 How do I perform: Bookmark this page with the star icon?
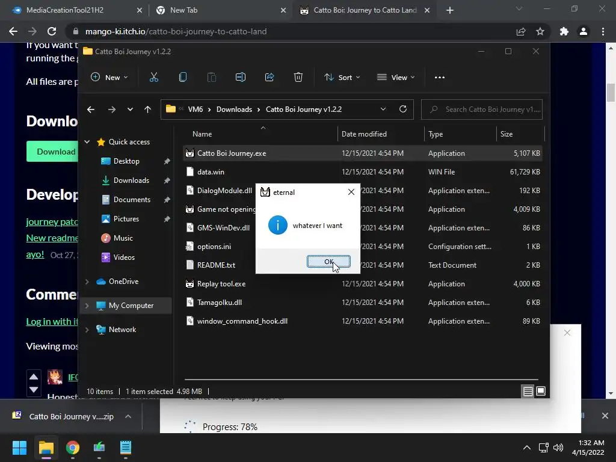pos(540,31)
